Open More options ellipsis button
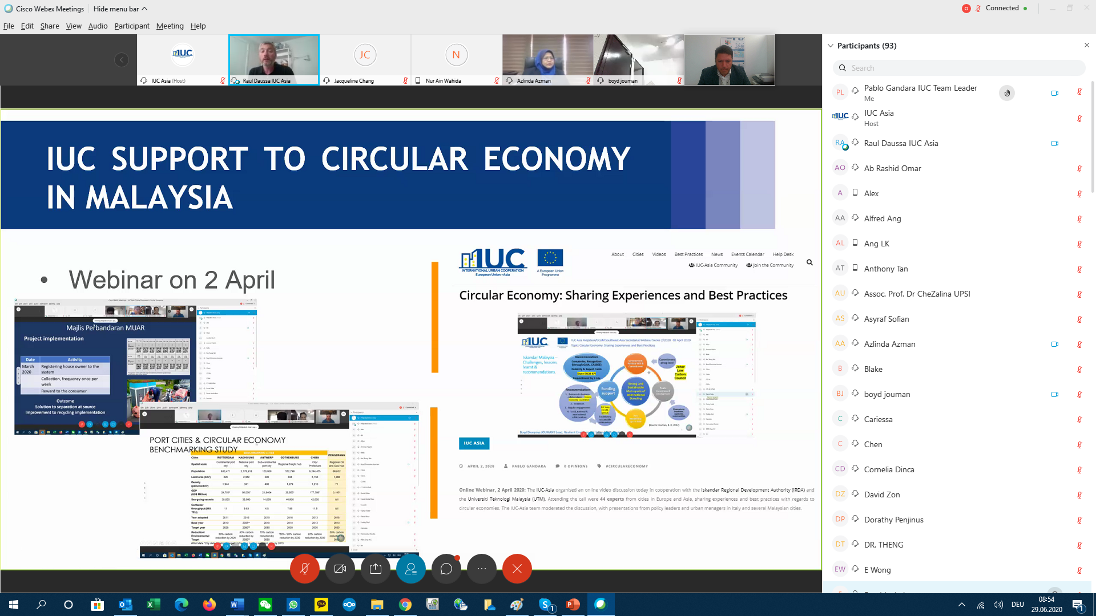 [482, 569]
